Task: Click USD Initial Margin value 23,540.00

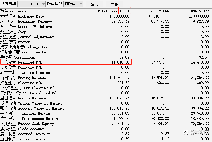Action: click(200, 113)
